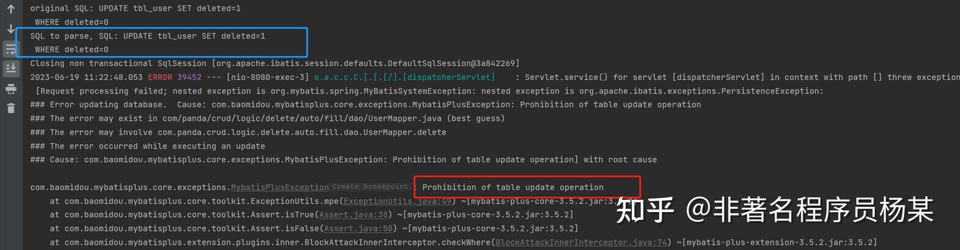The height and width of the screenshot is (250, 960).
Task: Click the process ID 39452 text
Action: pos(189,77)
